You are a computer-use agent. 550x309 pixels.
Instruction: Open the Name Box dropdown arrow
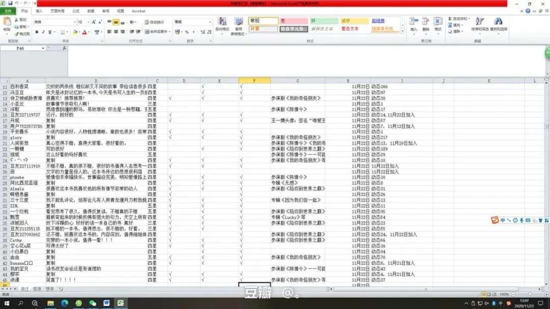[43, 48]
